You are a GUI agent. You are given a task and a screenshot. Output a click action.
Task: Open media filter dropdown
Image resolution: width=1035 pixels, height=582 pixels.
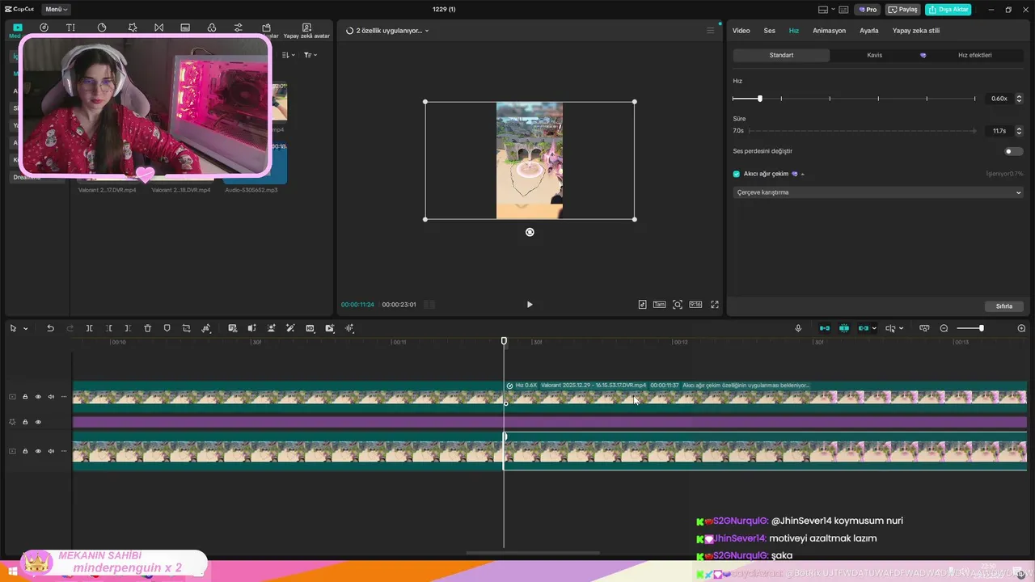310,55
